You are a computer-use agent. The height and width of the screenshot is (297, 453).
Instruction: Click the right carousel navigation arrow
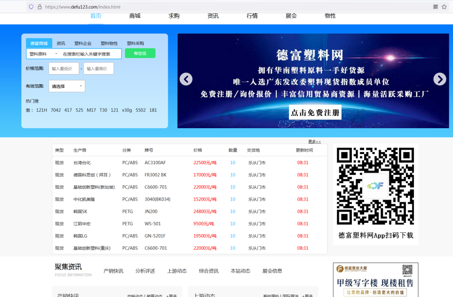(439, 79)
